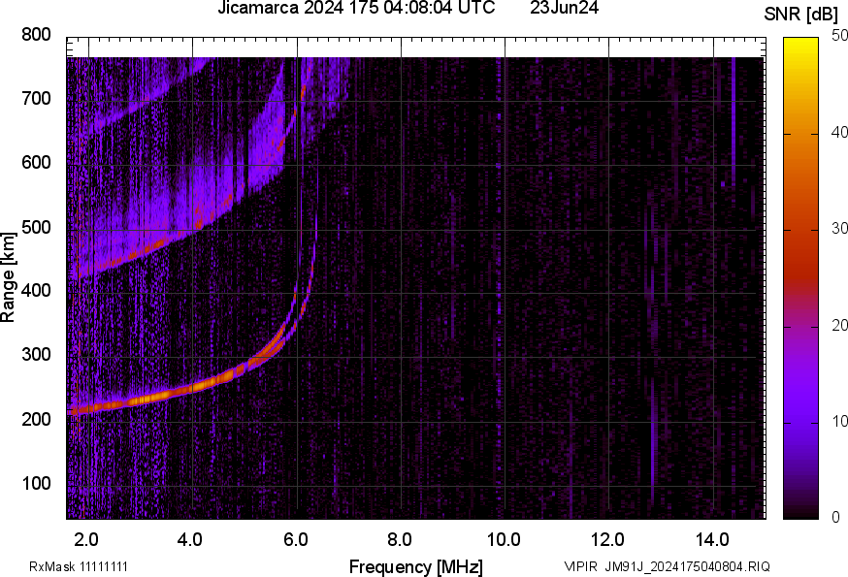Viewport: 848px width, 577px height.
Task: Click frequency tick label '8.0'
Action: point(399,540)
